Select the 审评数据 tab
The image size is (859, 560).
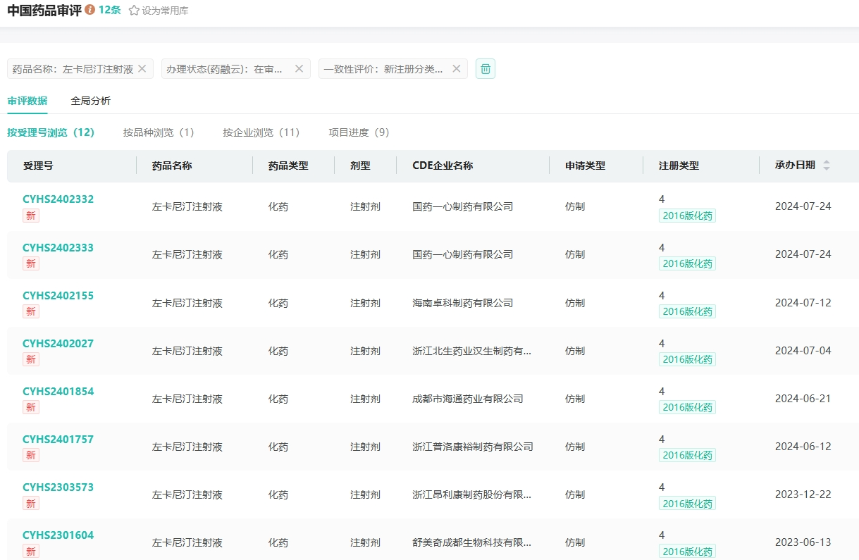[27, 101]
